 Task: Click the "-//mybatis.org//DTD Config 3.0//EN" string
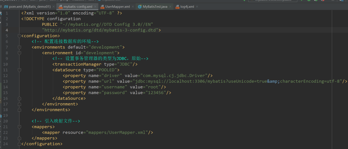(x=106, y=24)
